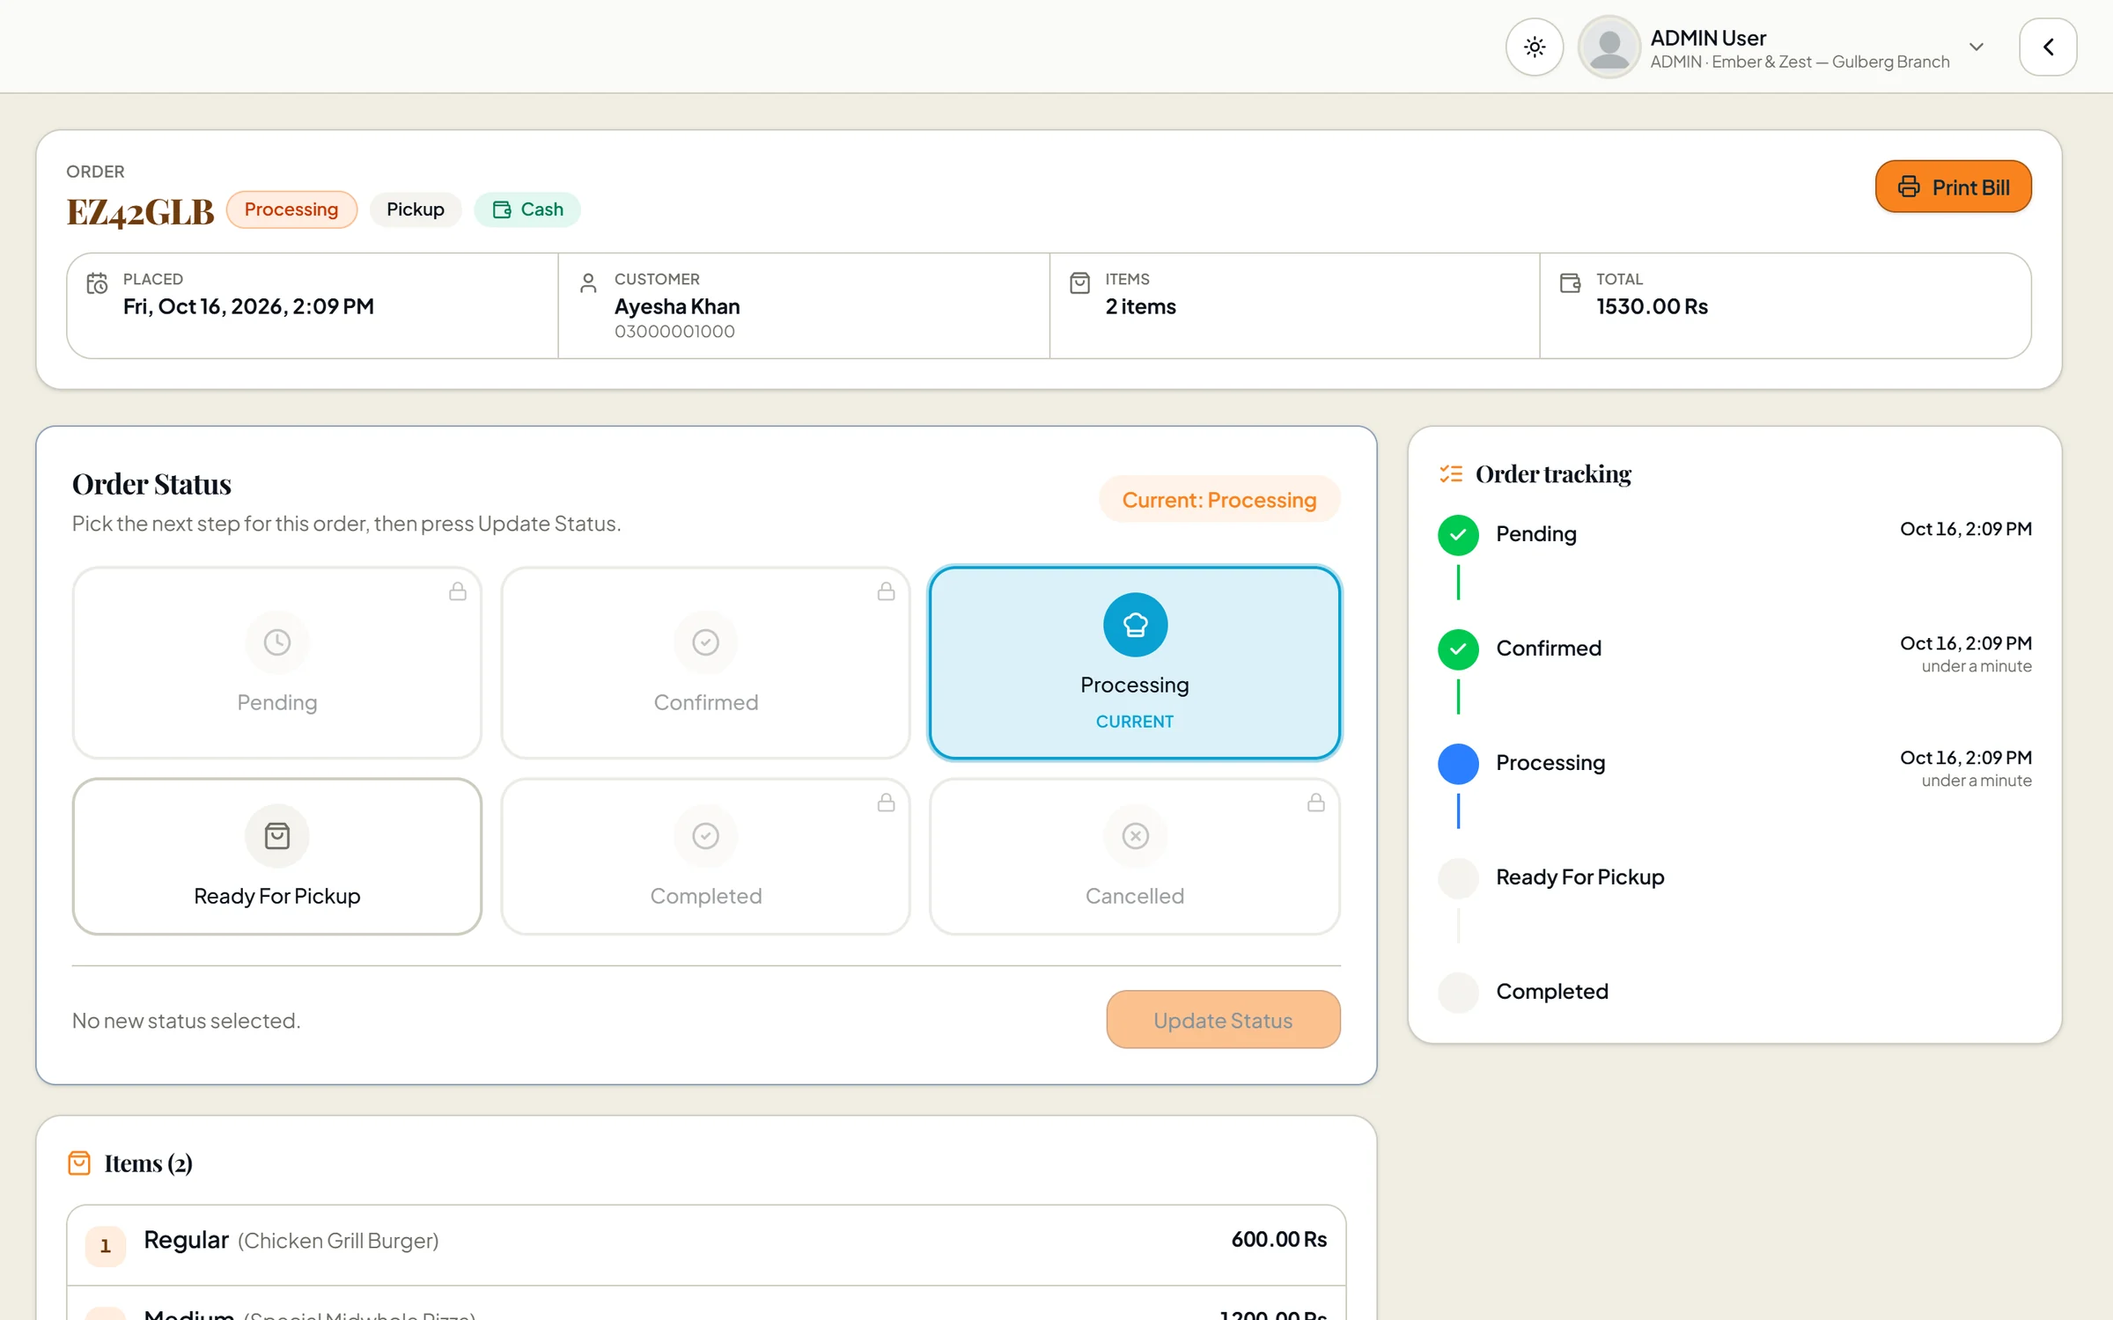The width and height of the screenshot is (2113, 1320).
Task: Toggle the light/dark theme sun icon
Action: pos(1534,47)
